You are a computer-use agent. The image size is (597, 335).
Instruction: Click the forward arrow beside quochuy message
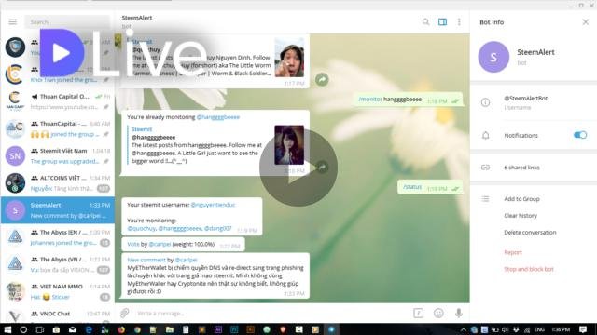[322, 80]
